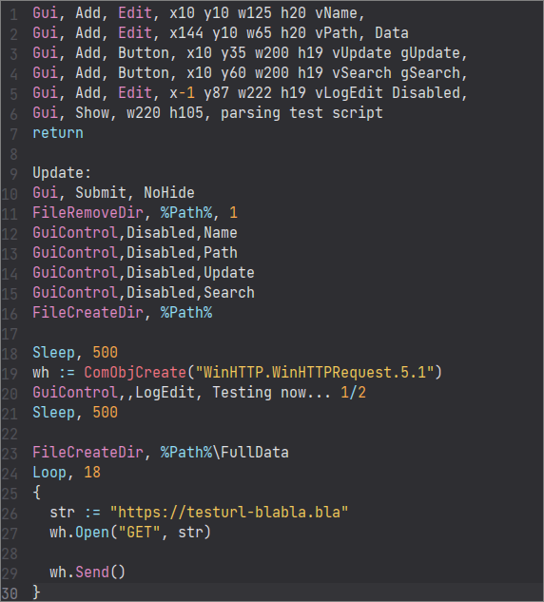Click 'Testing now...' text on line 20
The width and height of the screenshot is (544, 602).
[x=272, y=393]
